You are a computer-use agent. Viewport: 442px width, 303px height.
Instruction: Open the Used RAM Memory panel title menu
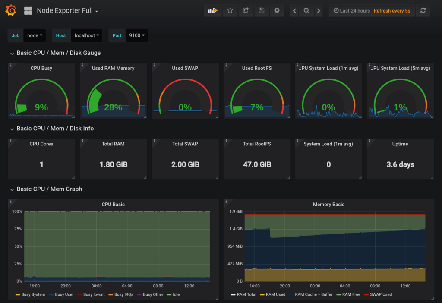[x=113, y=68]
